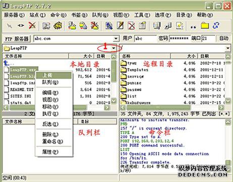Click command log scrollbar up arrow
This screenshot has width=233, height=182.
[x=228, y=122]
